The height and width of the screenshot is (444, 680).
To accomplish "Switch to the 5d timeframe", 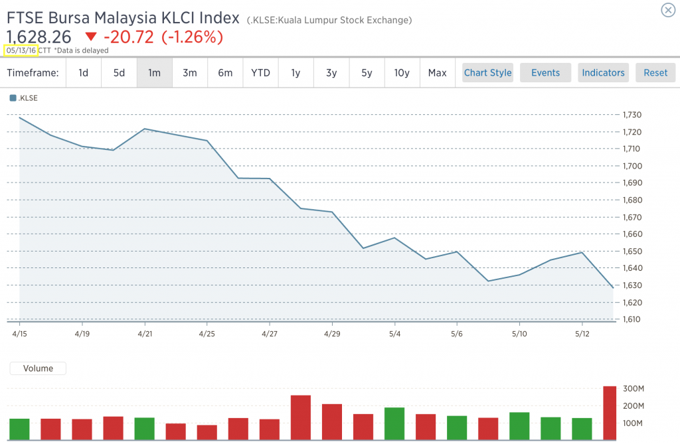I will [x=119, y=73].
